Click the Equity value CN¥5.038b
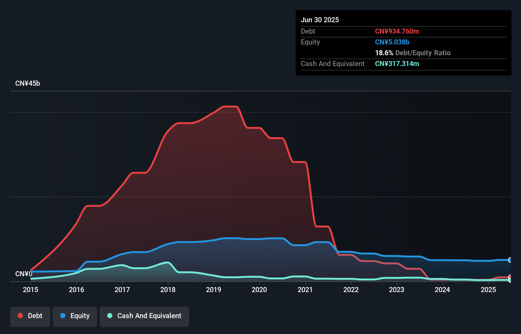The height and width of the screenshot is (334, 521). click(x=392, y=42)
